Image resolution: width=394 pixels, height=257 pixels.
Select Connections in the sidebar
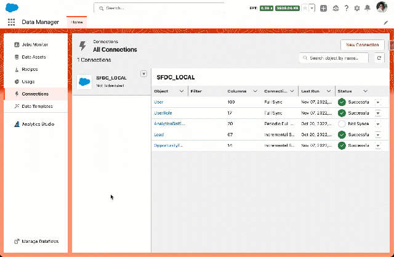pyautogui.click(x=35, y=94)
